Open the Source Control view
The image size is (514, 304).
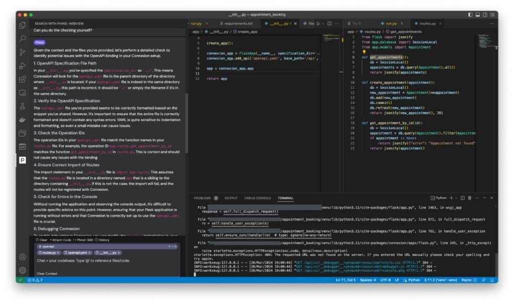point(22,52)
